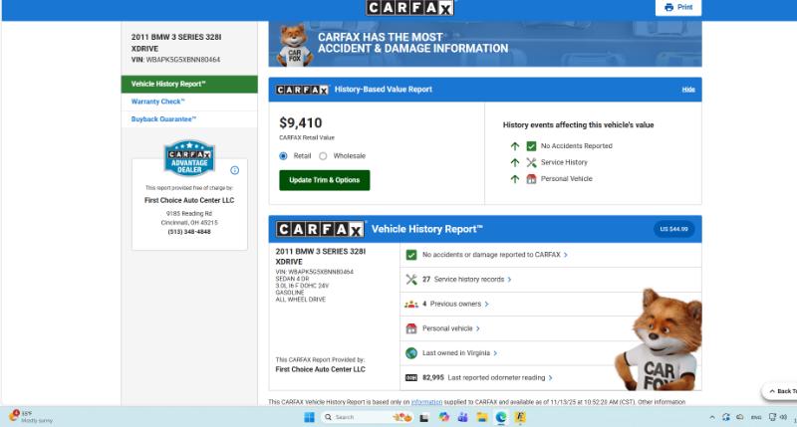Open the Buyback Guarantee sidebar tab
797x427 pixels.
tap(164, 119)
